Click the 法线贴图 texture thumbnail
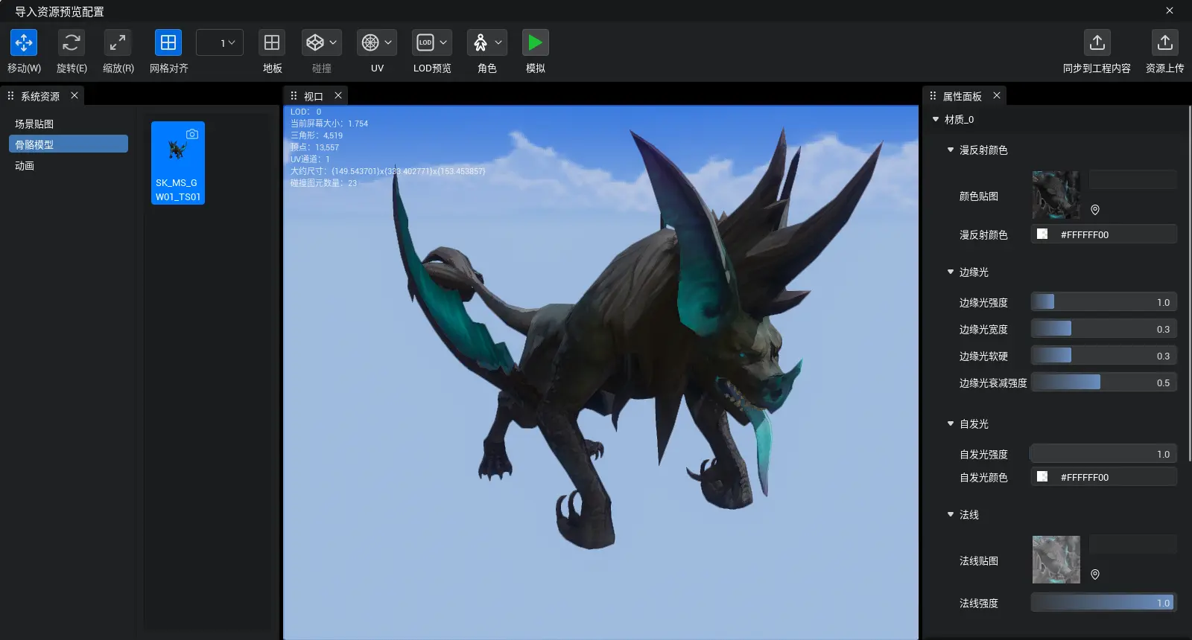Image resolution: width=1192 pixels, height=640 pixels. click(1056, 560)
